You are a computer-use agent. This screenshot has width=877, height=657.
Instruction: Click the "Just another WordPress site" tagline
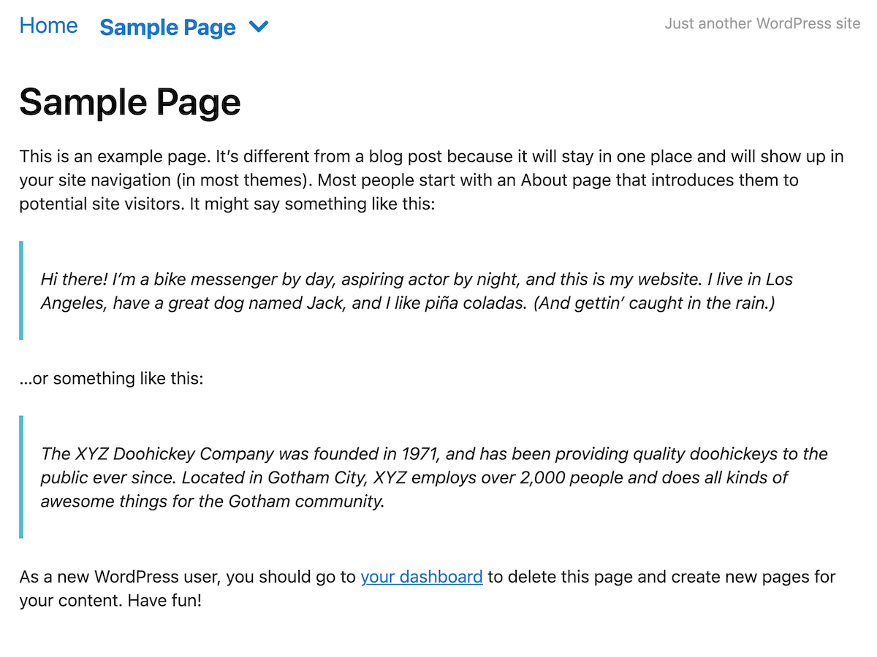coord(762,23)
